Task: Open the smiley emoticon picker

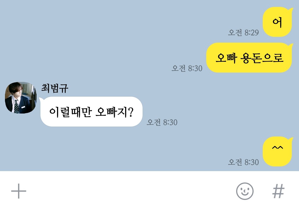Action: [x=245, y=191]
